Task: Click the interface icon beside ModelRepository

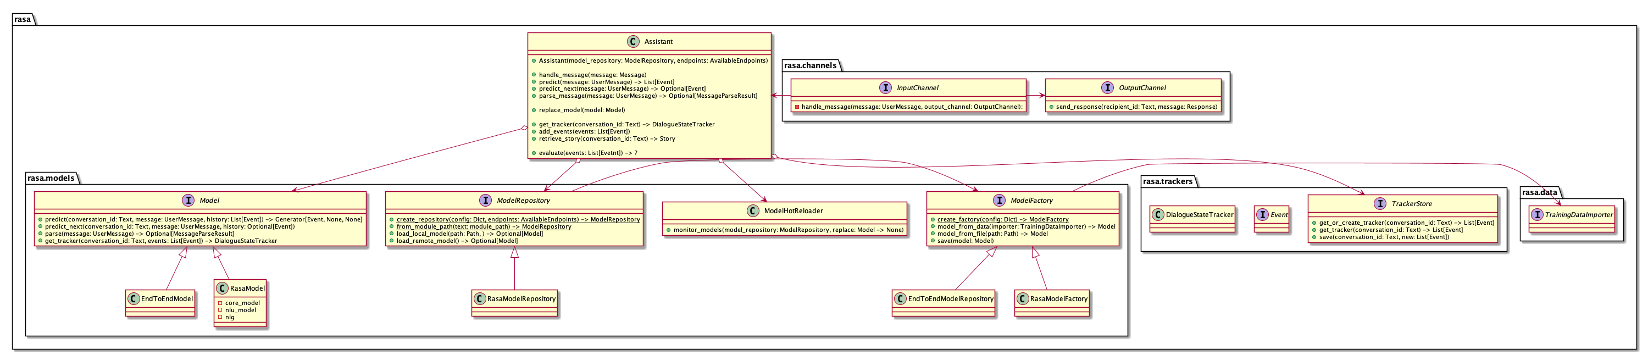Action: [x=486, y=200]
